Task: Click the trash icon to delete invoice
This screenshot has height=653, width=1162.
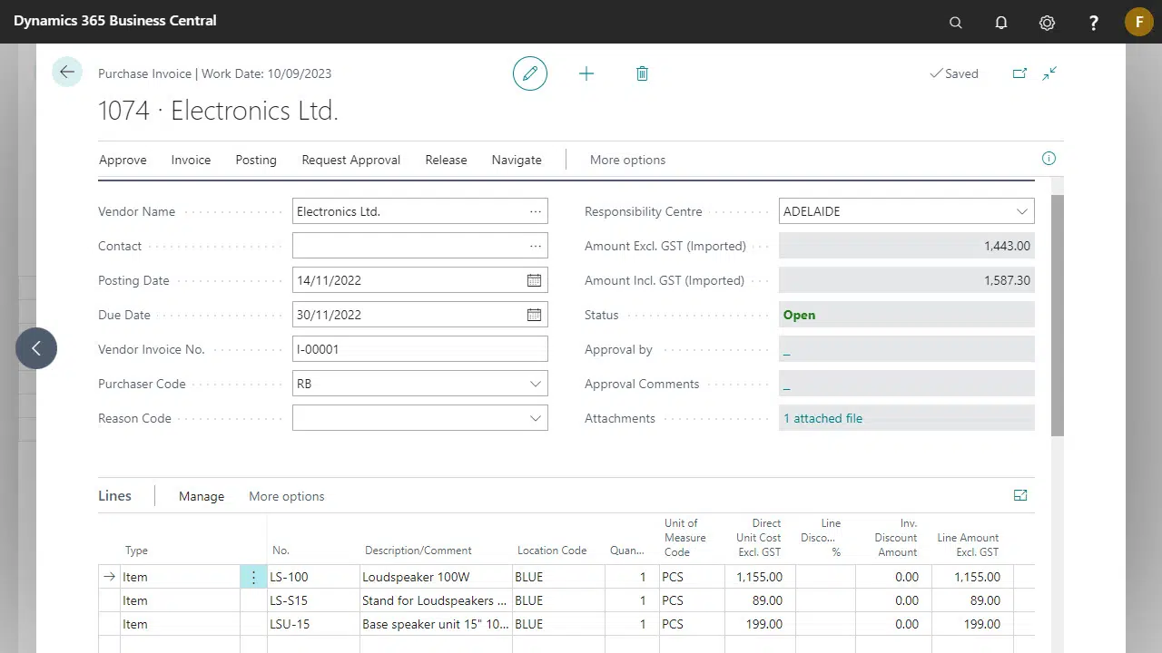Action: click(x=642, y=73)
